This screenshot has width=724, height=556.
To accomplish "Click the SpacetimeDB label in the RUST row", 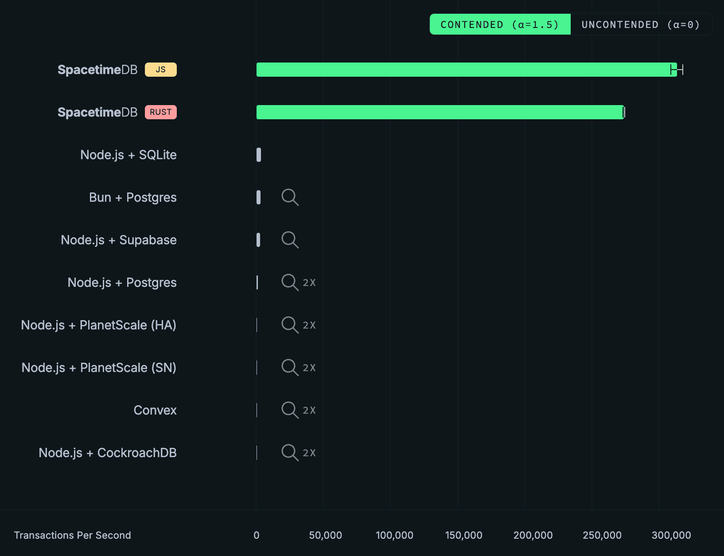I will (x=97, y=112).
